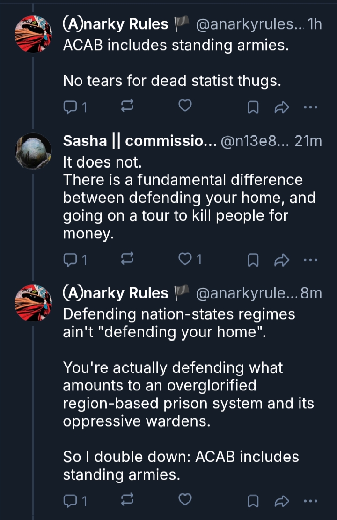Open Sasha's profile via display name

tap(139, 141)
